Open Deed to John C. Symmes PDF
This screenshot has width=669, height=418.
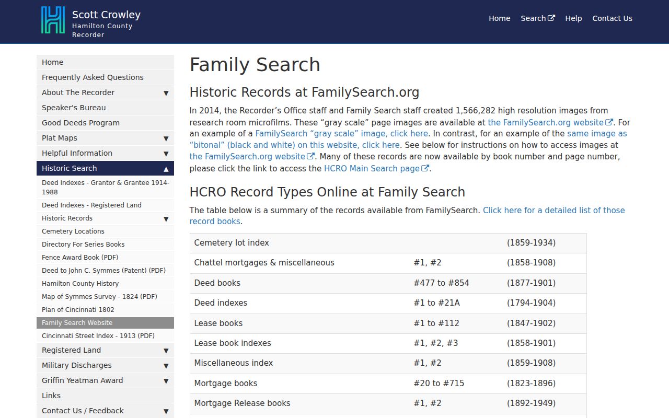pyautogui.click(x=105, y=271)
